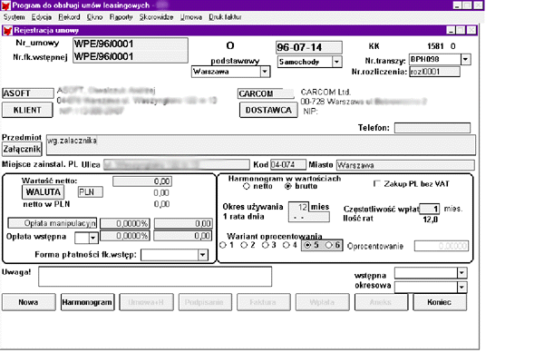Click the Rejestracja umowy window icon
Viewport: 544px width, 362px height.
pyautogui.click(x=7, y=31)
